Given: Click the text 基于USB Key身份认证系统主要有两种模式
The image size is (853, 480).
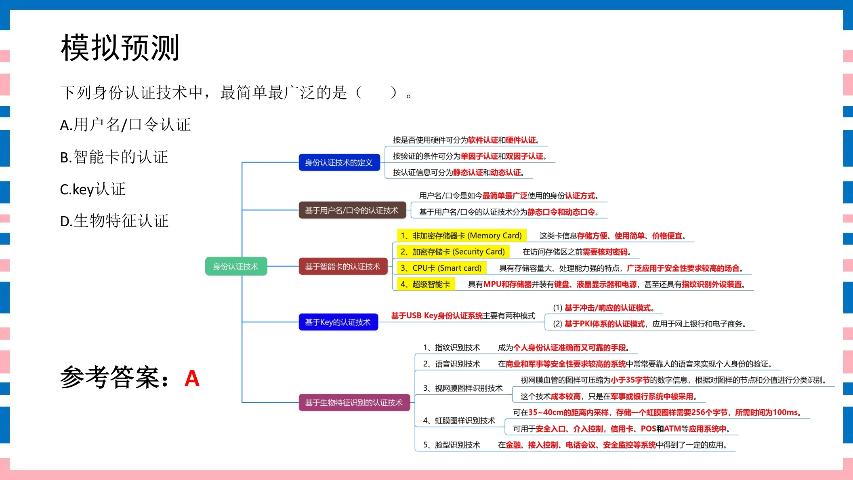Looking at the screenshot, I should coord(463,316).
